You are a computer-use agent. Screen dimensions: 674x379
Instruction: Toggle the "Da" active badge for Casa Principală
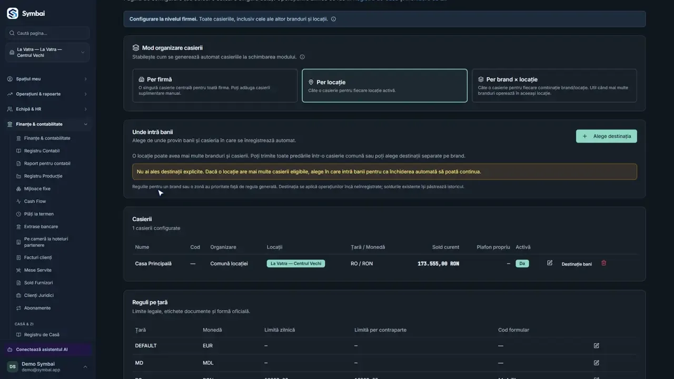tap(522, 263)
